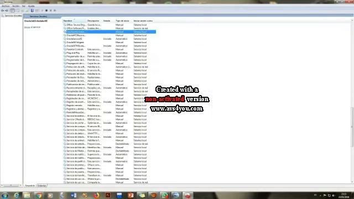Click the Start Service play icon
This screenshot has height=199, width=354.
click(x=42, y=11)
